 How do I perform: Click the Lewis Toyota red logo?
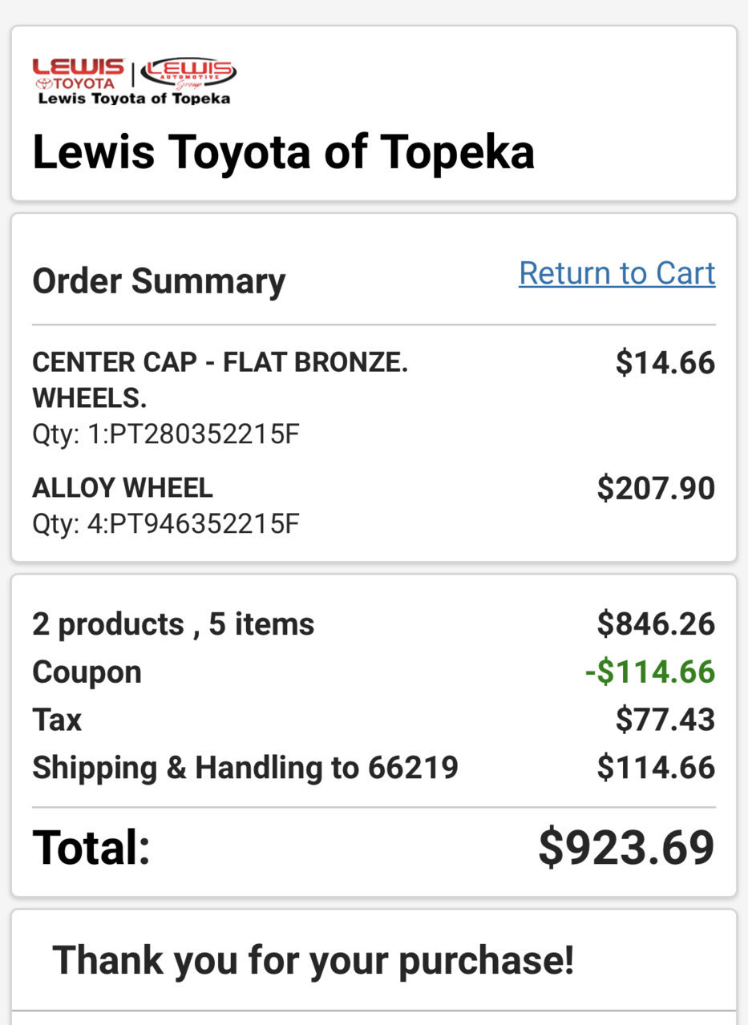[79, 74]
